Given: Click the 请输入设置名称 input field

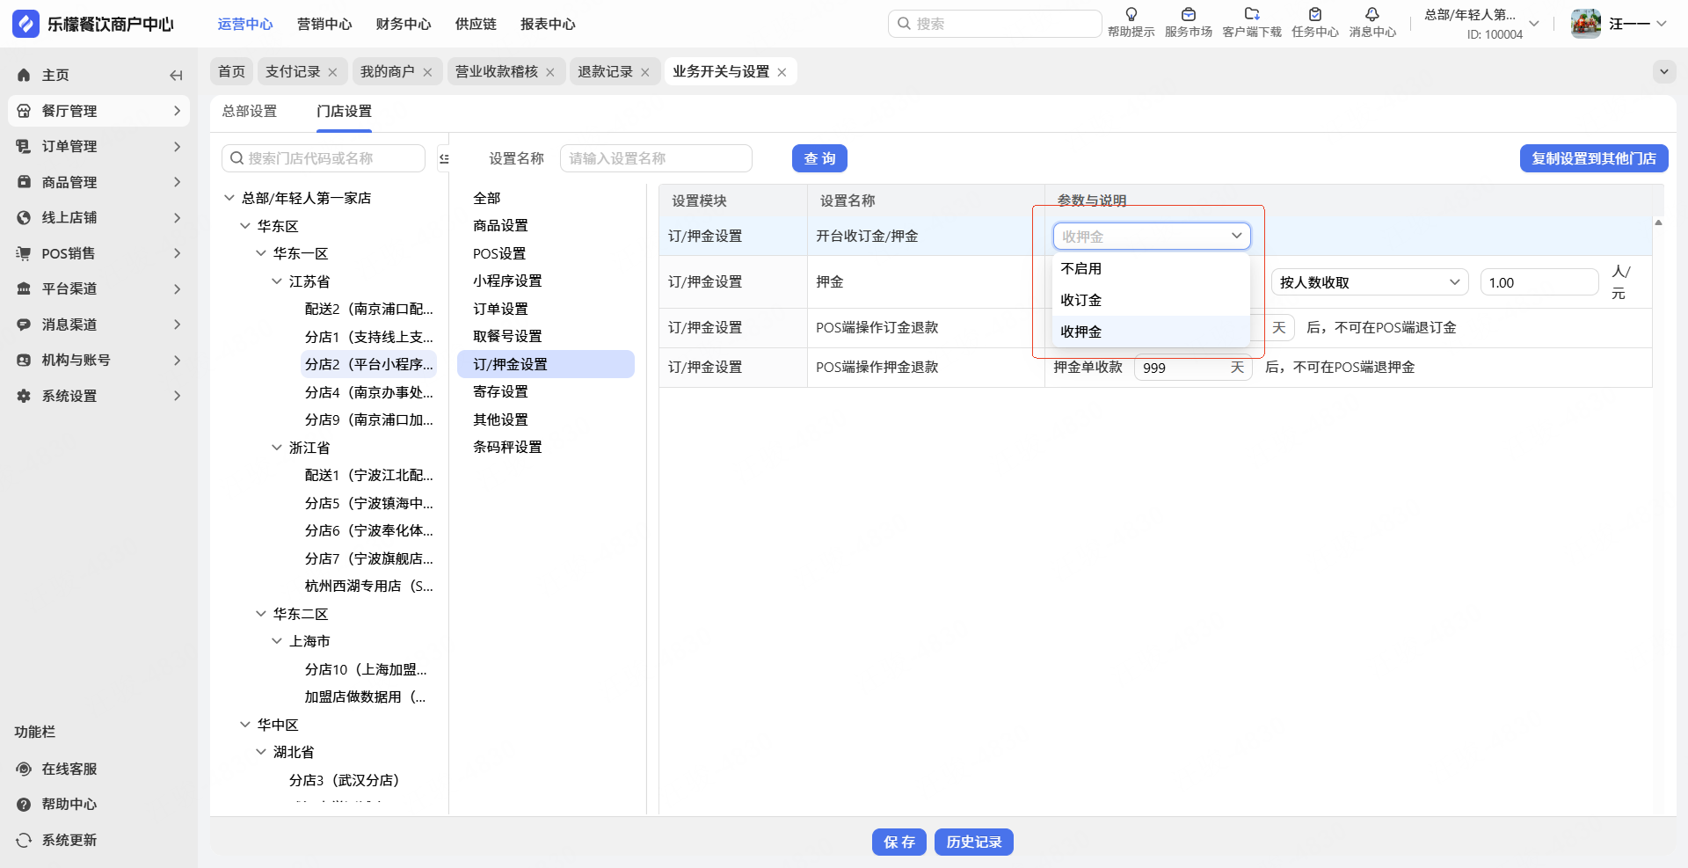Looking at the screenshot, I should [x=655, y=158].
